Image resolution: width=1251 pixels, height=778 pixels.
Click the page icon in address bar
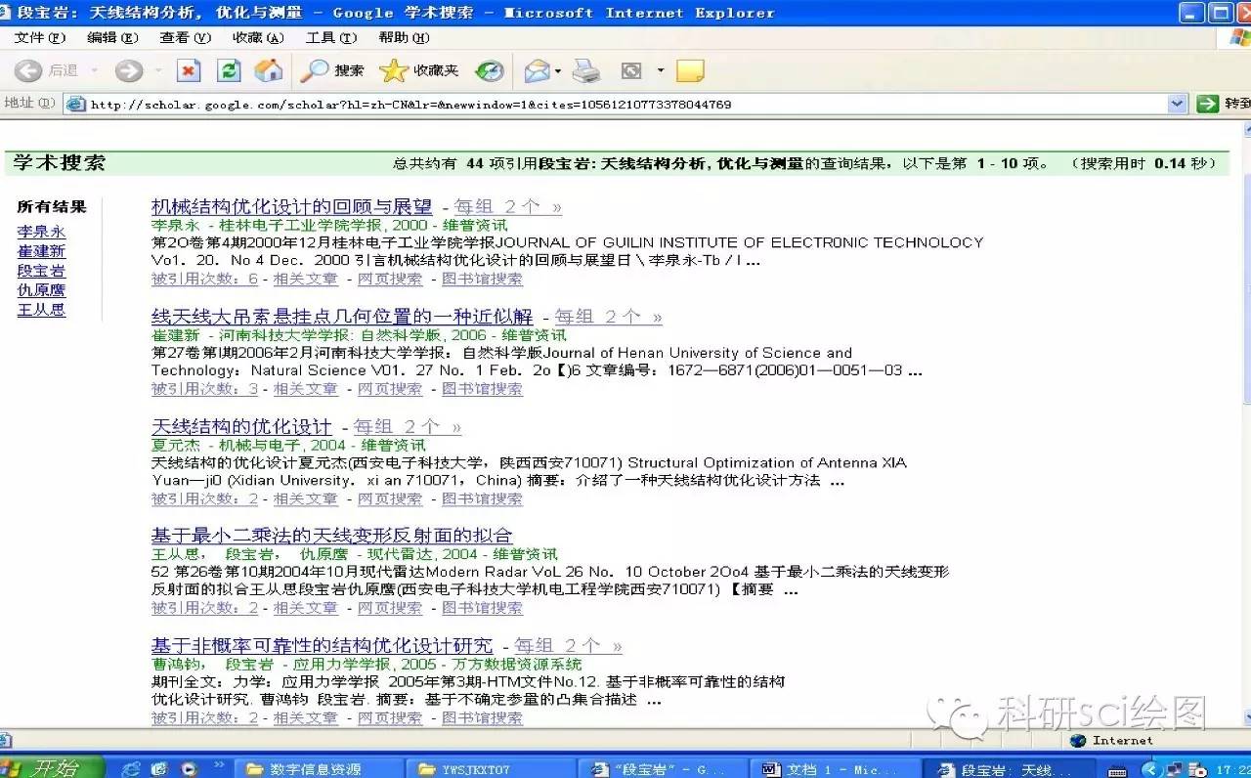(75, 104)
